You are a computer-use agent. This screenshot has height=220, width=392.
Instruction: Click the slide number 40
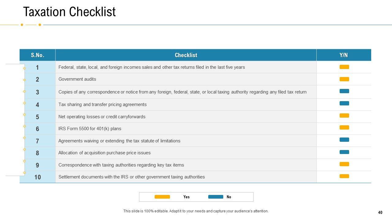click(380, 212)
